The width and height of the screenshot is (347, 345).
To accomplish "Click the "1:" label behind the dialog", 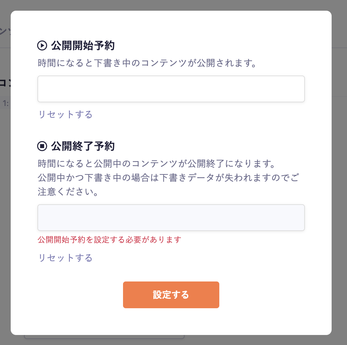I will (x=5, y=104).
